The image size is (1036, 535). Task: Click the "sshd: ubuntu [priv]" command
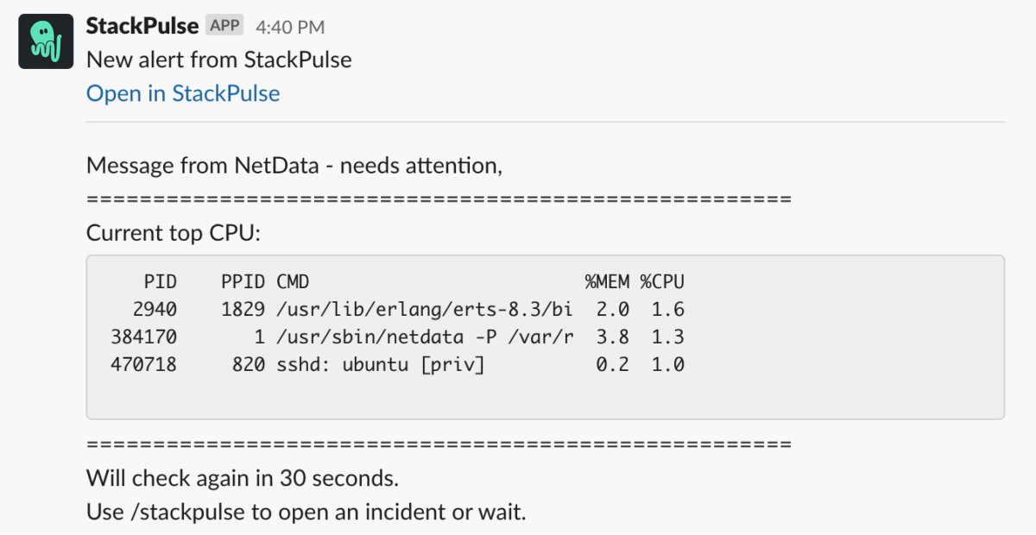(x=380, y=364)
